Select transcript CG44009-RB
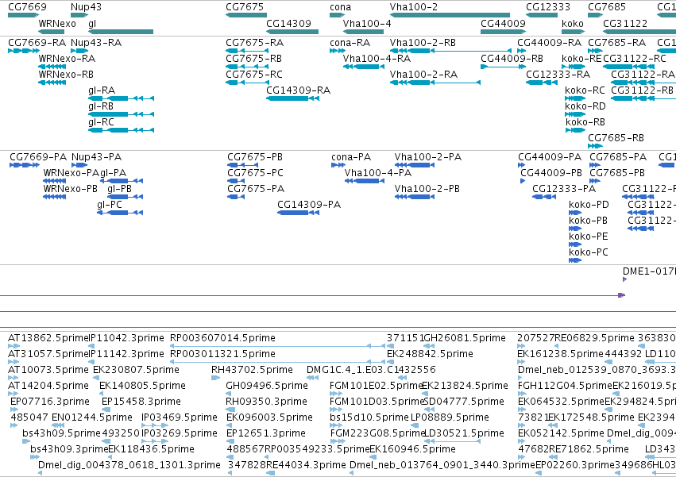Screen dimensions: 676x477 point(504,67)
